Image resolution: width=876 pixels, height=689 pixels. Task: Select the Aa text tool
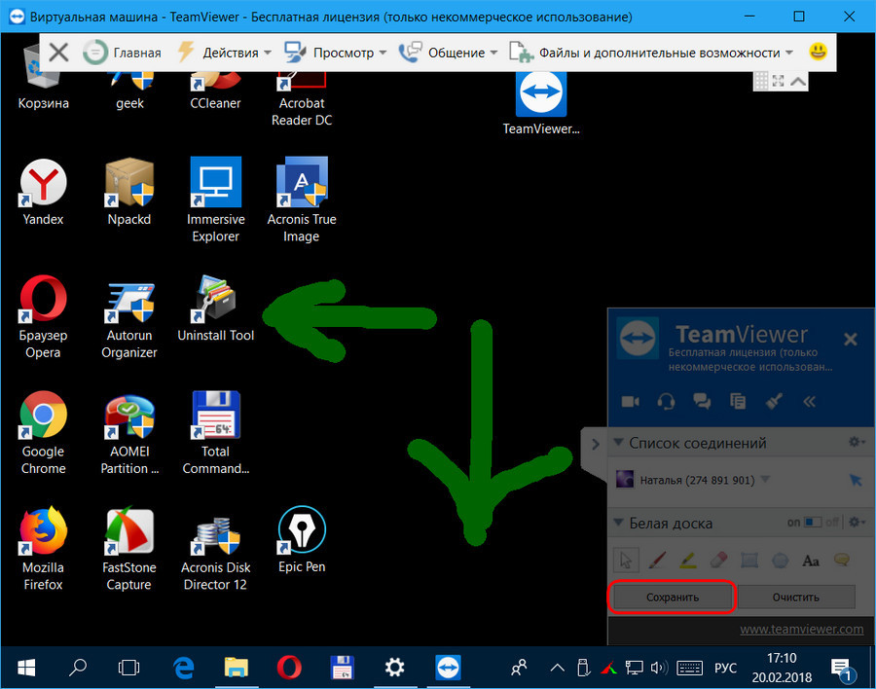(x=810, y=561)
